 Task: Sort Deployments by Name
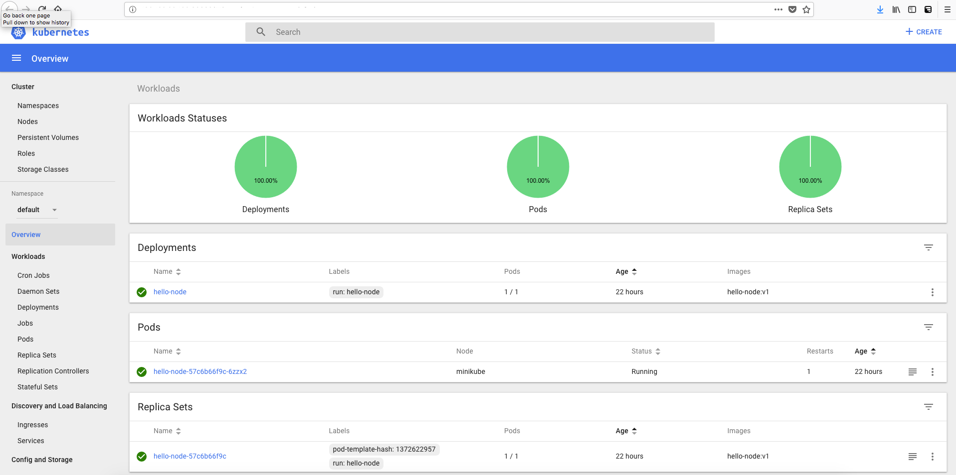[167, 271]
